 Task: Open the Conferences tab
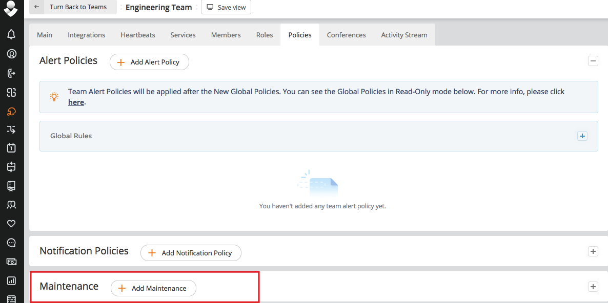click(346, 35)
